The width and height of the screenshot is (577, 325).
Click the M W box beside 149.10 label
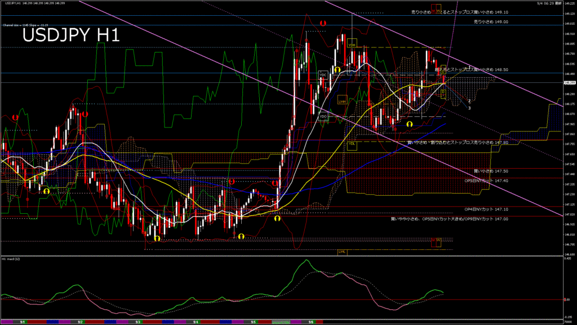click(436, 11)
